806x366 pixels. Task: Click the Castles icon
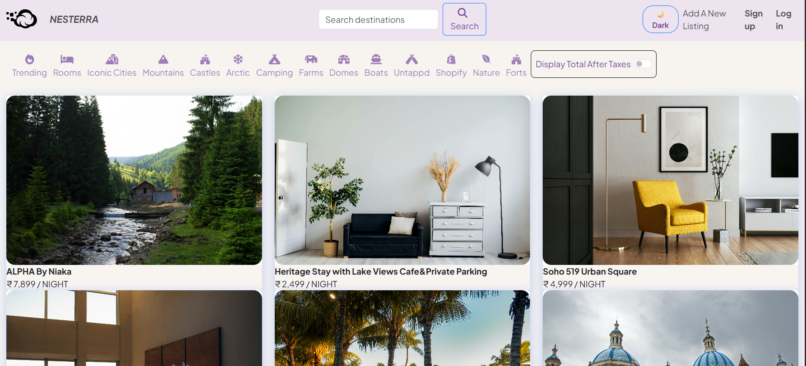(x=205, y=59)
